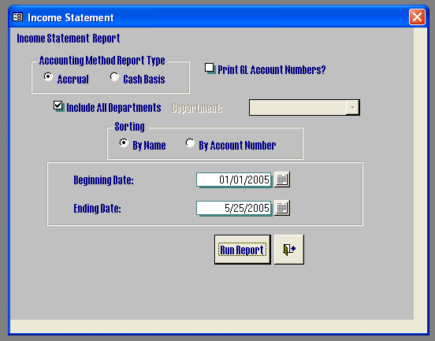Expand the Department dropdown arrow
Screen dimensions: 435x341
pyautogui.click(x=352, y=108)
